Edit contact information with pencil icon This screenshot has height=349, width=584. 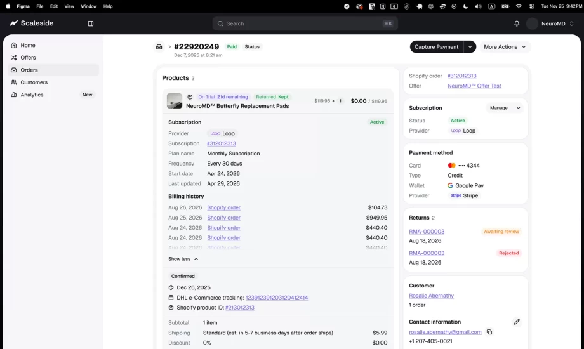tap(517, 322)
